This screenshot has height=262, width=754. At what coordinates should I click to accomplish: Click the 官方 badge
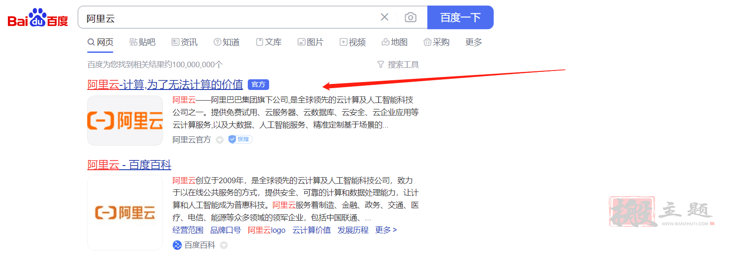click(258, 84)
